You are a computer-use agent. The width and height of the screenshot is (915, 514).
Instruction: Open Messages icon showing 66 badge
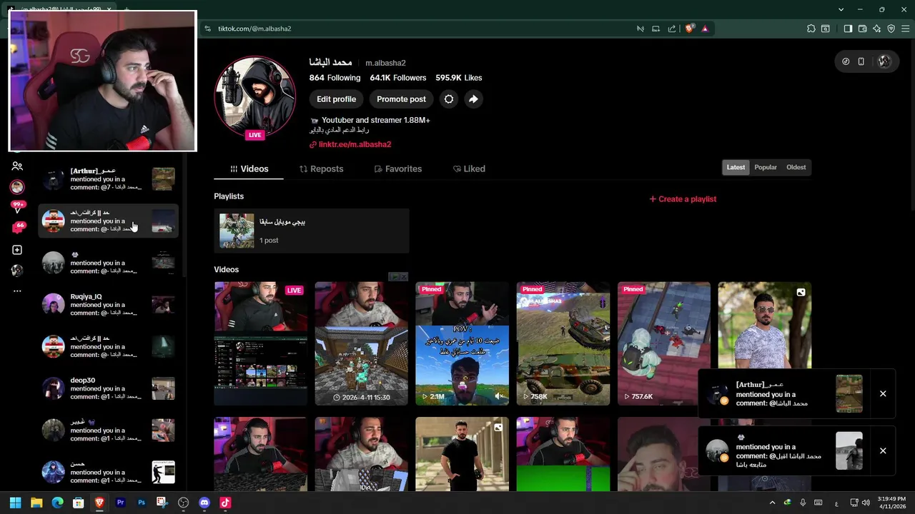click(18, 228)
